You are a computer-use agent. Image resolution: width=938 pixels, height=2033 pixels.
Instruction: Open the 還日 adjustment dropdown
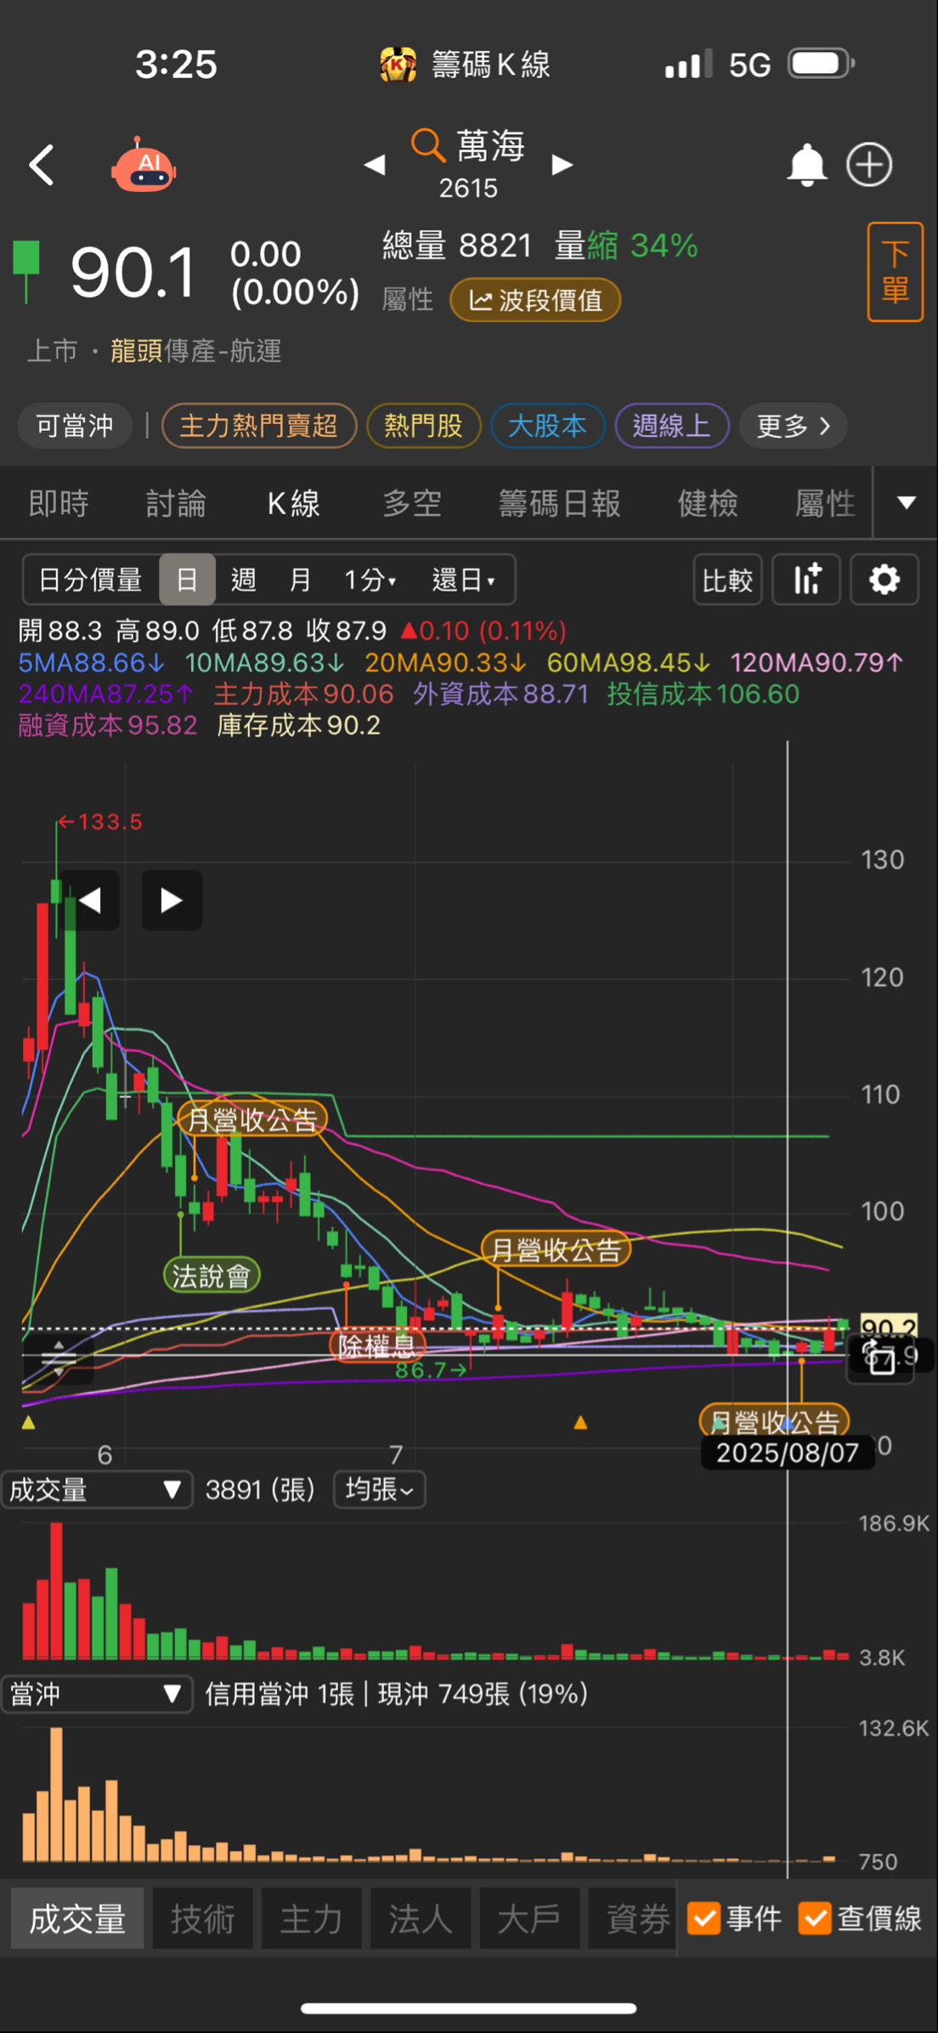[x=464, y=580]
